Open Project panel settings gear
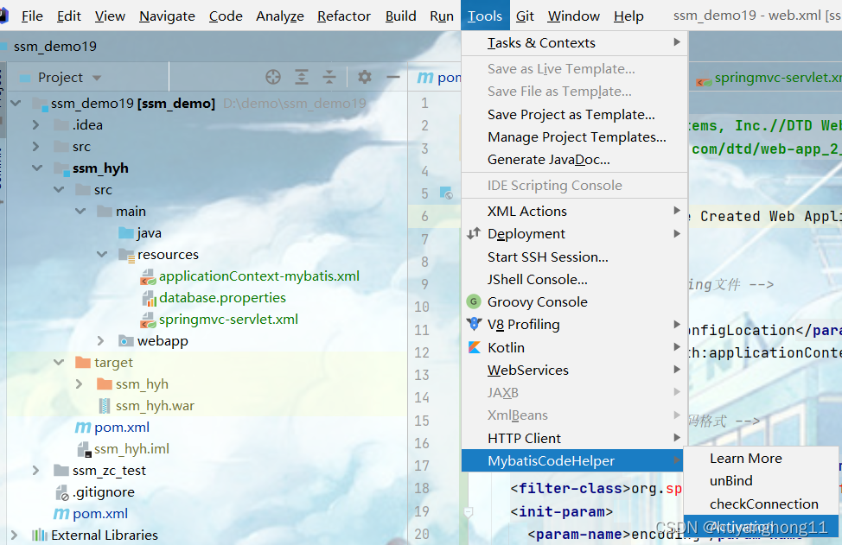This screenshot has height=545, width=842. coord(365,77)
